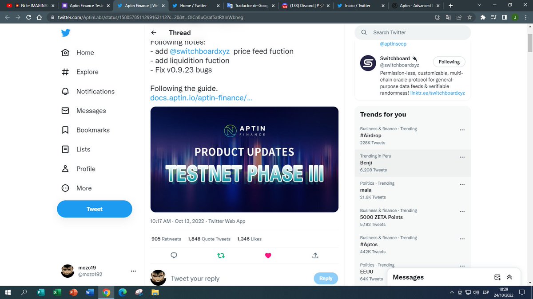Click the back arrow beside Thread
Viewport: 533px width, 299px height.
coord(154,33)
